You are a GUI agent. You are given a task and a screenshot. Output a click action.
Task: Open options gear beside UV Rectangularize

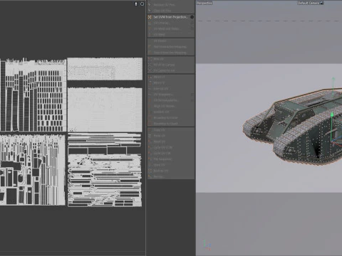coord(192,100)
